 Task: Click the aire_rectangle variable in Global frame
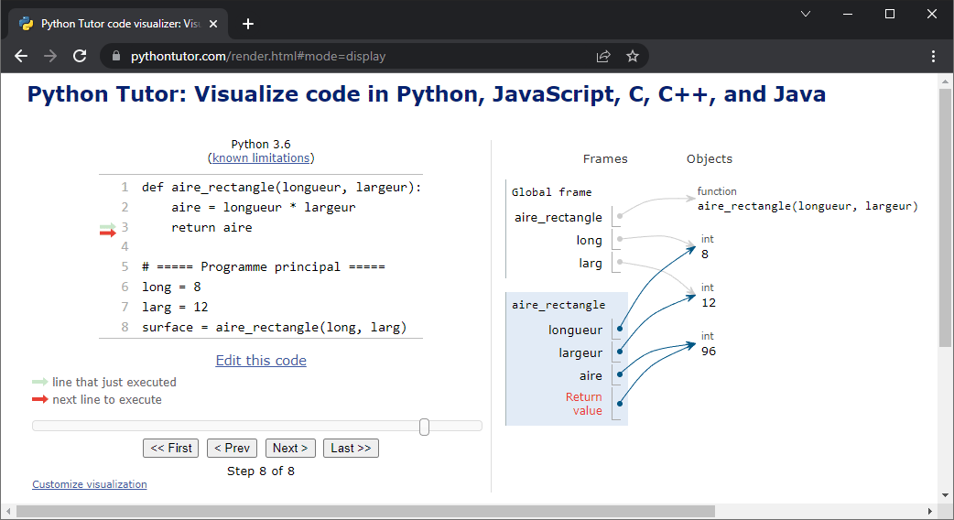click(558, 218)
